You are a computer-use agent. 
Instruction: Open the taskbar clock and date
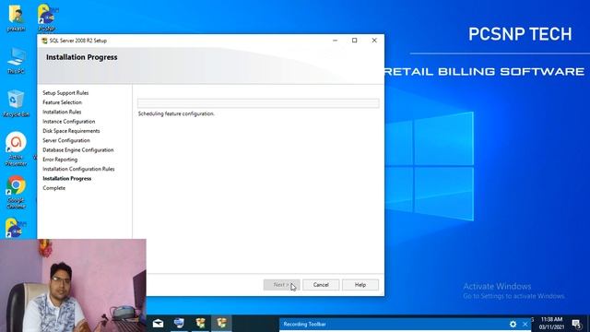(551, 324)
